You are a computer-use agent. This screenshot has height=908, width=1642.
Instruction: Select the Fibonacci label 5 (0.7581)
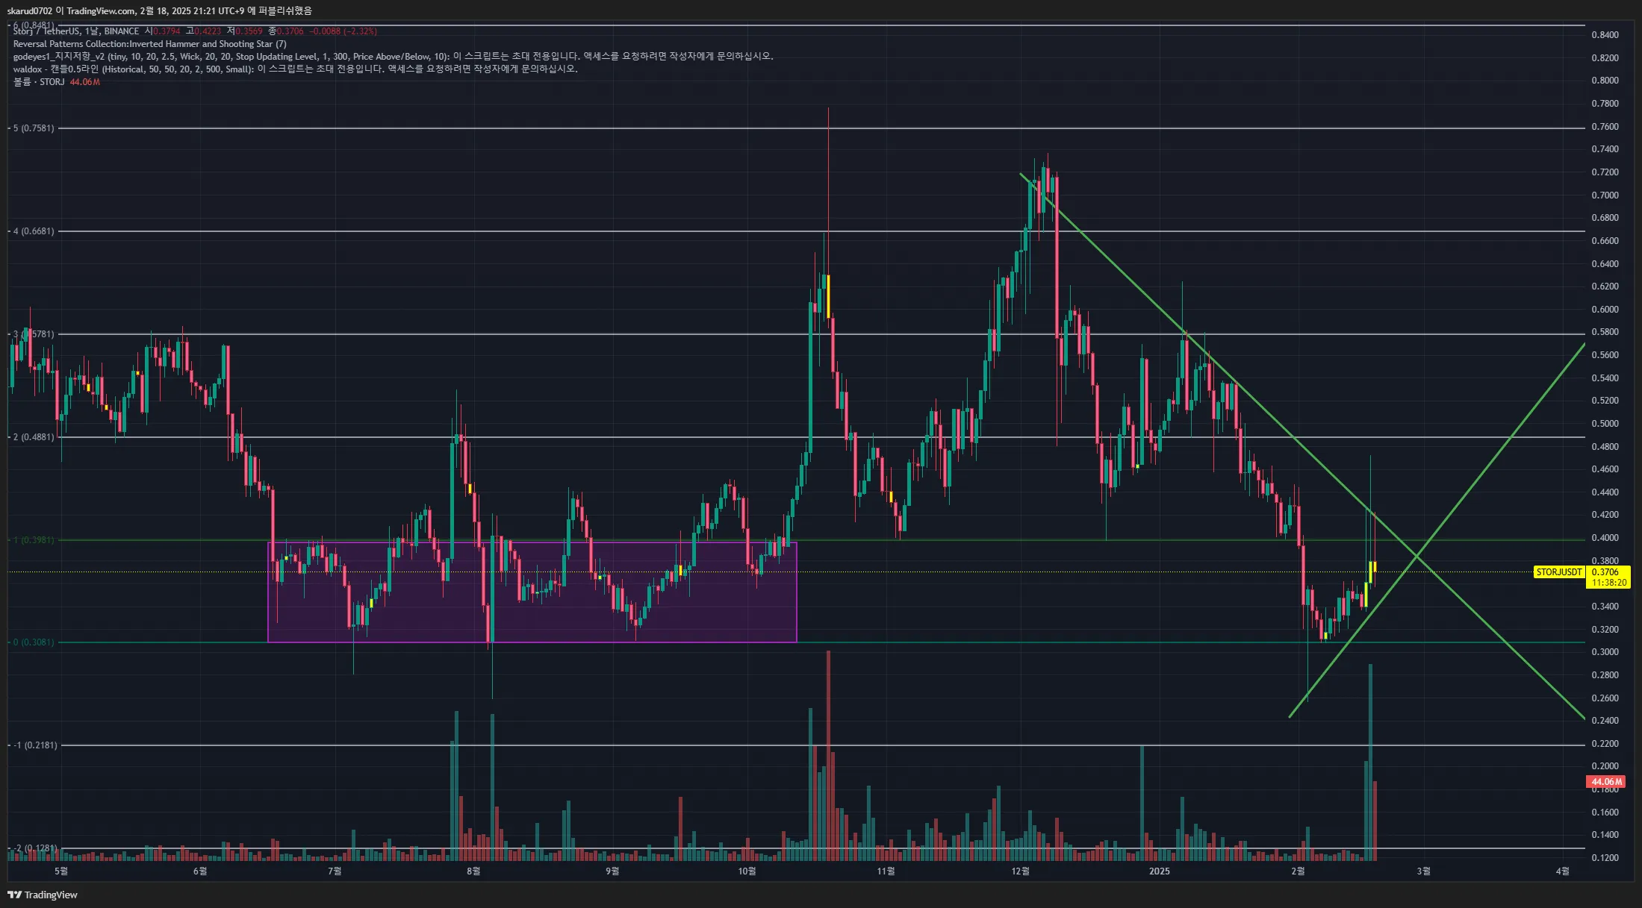(x=34, y=128)
